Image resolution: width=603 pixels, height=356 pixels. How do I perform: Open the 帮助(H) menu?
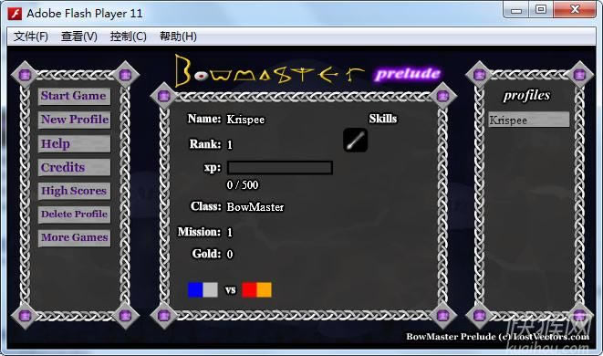tap(178, 37)
